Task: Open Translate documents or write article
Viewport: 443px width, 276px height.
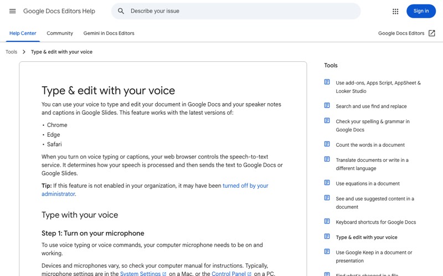Action: [372, 164]
